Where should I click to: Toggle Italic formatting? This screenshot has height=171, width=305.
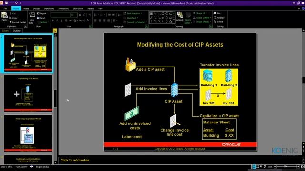[x=57, y=20]
